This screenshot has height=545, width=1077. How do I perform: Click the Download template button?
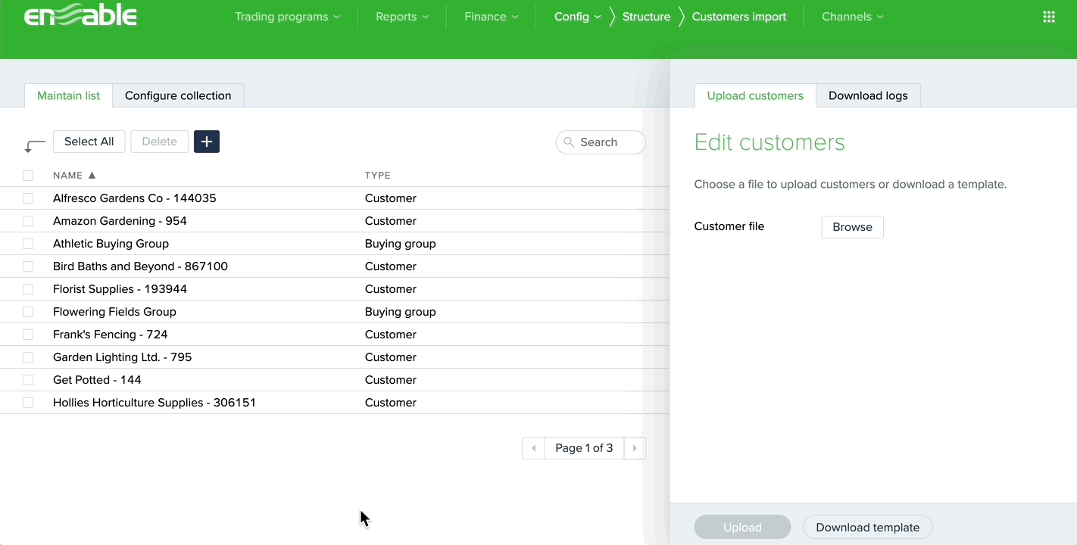coord(867,528)
